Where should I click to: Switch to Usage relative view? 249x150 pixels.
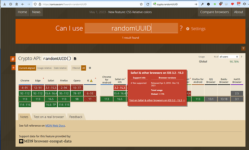(x=44, y=68)
